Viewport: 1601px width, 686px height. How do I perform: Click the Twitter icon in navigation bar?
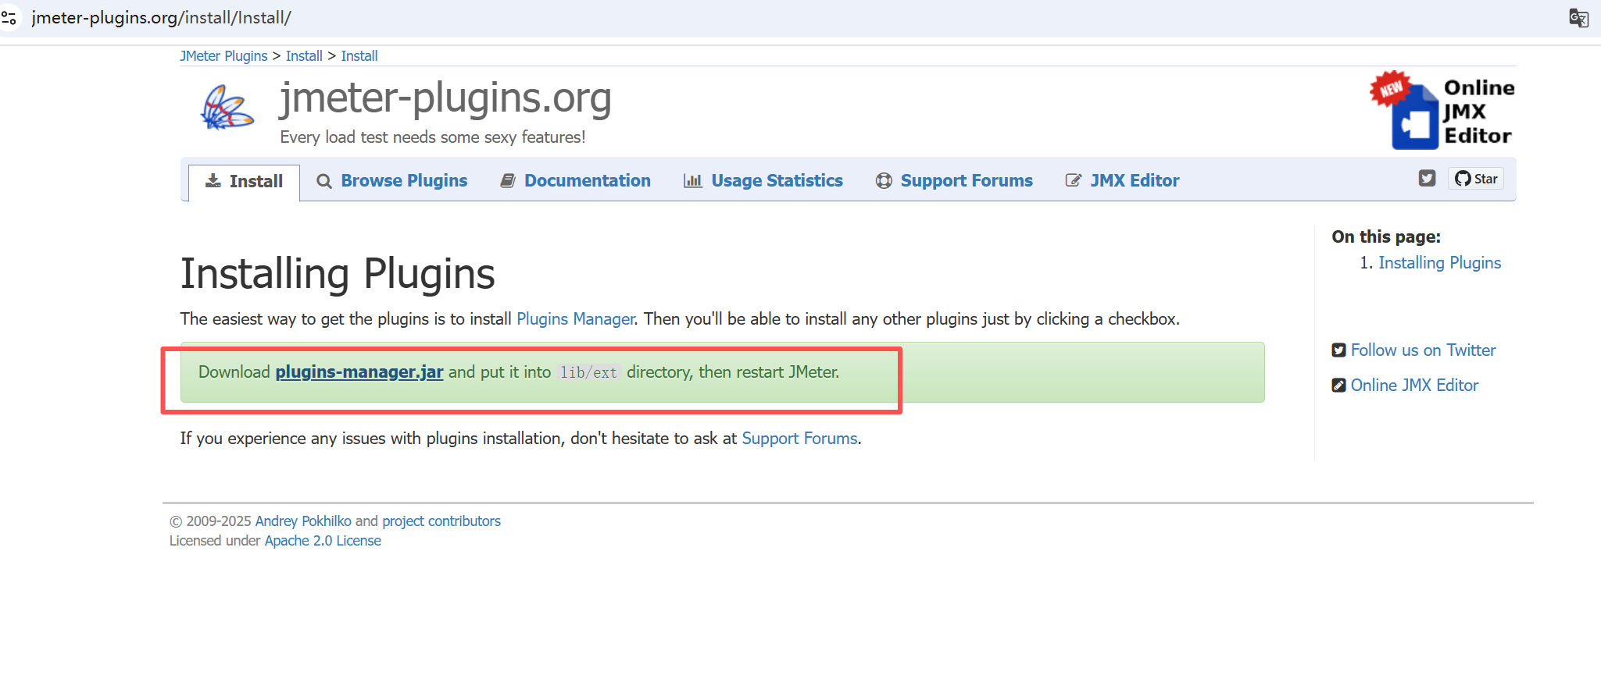pyautogui.click(x=1427, y=178)
